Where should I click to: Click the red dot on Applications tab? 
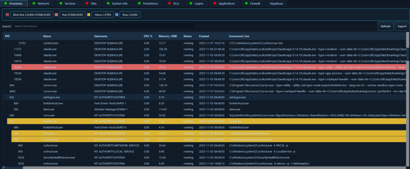coord(215,4)
